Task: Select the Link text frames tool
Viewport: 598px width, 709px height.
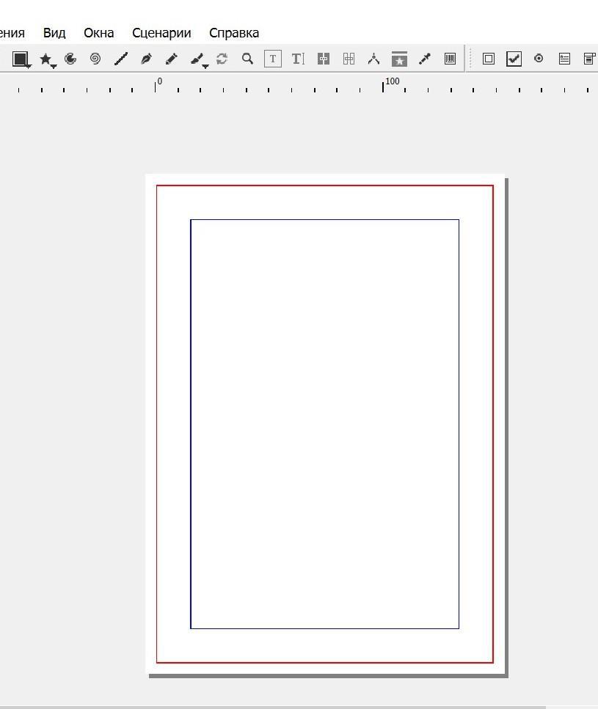Action: click(324, 59)
